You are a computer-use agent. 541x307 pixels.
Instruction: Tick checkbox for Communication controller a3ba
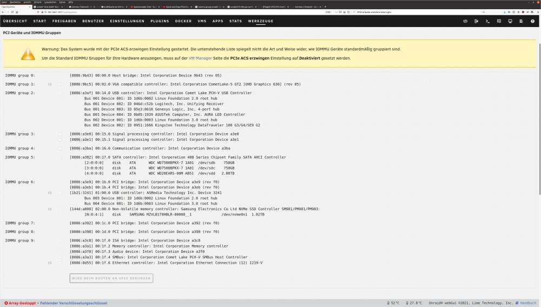tap(60, 148)
